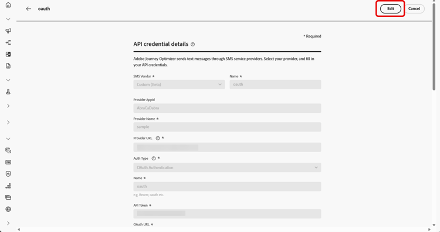Open the SMS Vendor dropdown
Image resolution: width=440 pixels, height=232 pixels.
click(x=179, y=85)
